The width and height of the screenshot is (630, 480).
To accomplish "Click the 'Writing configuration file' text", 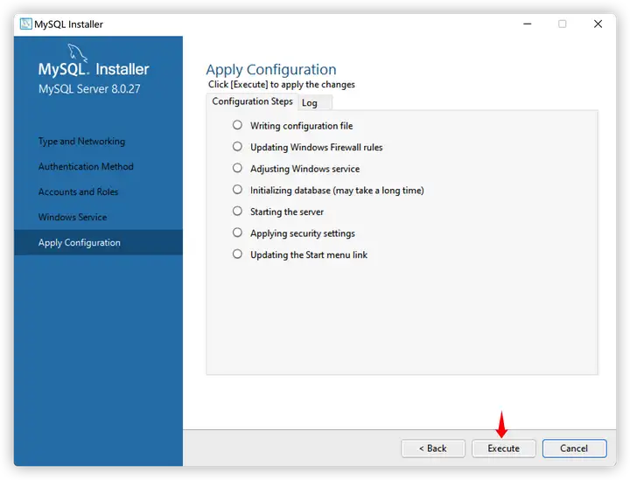I will (301, 126).
